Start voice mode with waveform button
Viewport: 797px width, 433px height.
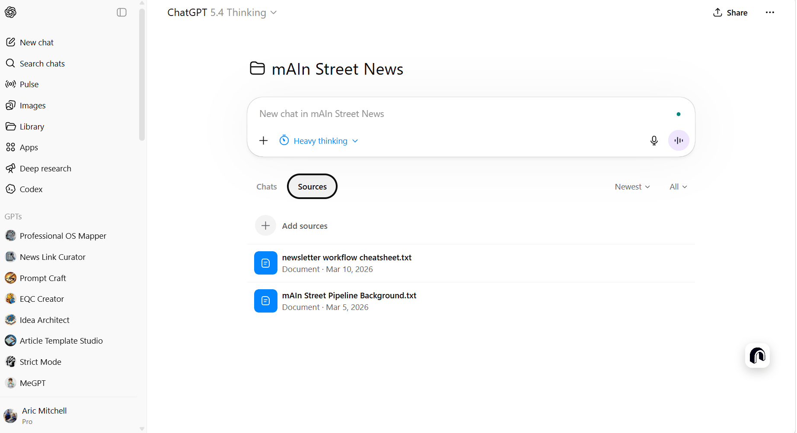[x=679, y=141]
